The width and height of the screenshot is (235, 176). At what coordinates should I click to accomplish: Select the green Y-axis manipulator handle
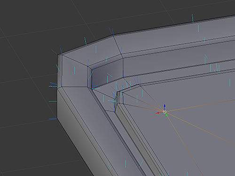coord(166,115)
